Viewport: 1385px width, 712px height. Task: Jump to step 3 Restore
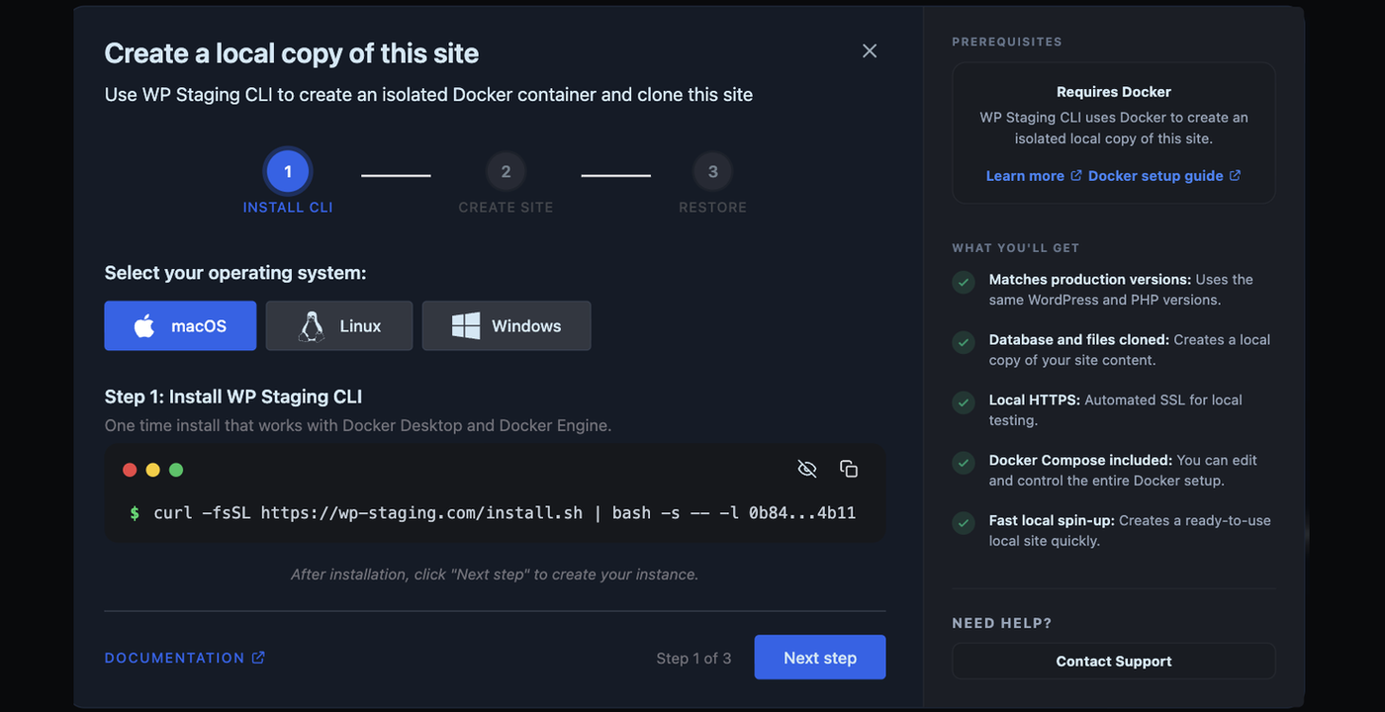(x=712, y=172)
